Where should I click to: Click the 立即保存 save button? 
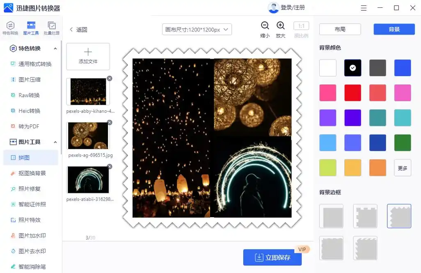[x=272, y=257]
